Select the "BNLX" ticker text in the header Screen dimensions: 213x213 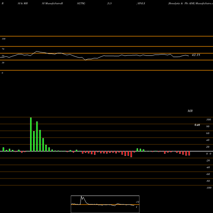pyautogui.click(x=141, y=3)
